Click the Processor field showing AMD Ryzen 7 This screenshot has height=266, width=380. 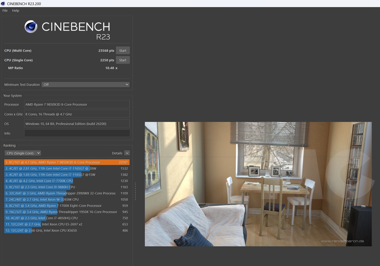[77, 104]
